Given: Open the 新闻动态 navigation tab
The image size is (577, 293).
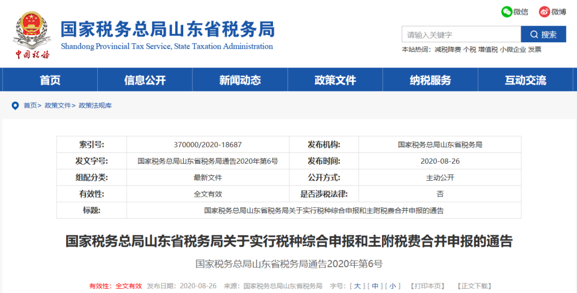Looking at the screenshot, I should (x=240, y=80).
